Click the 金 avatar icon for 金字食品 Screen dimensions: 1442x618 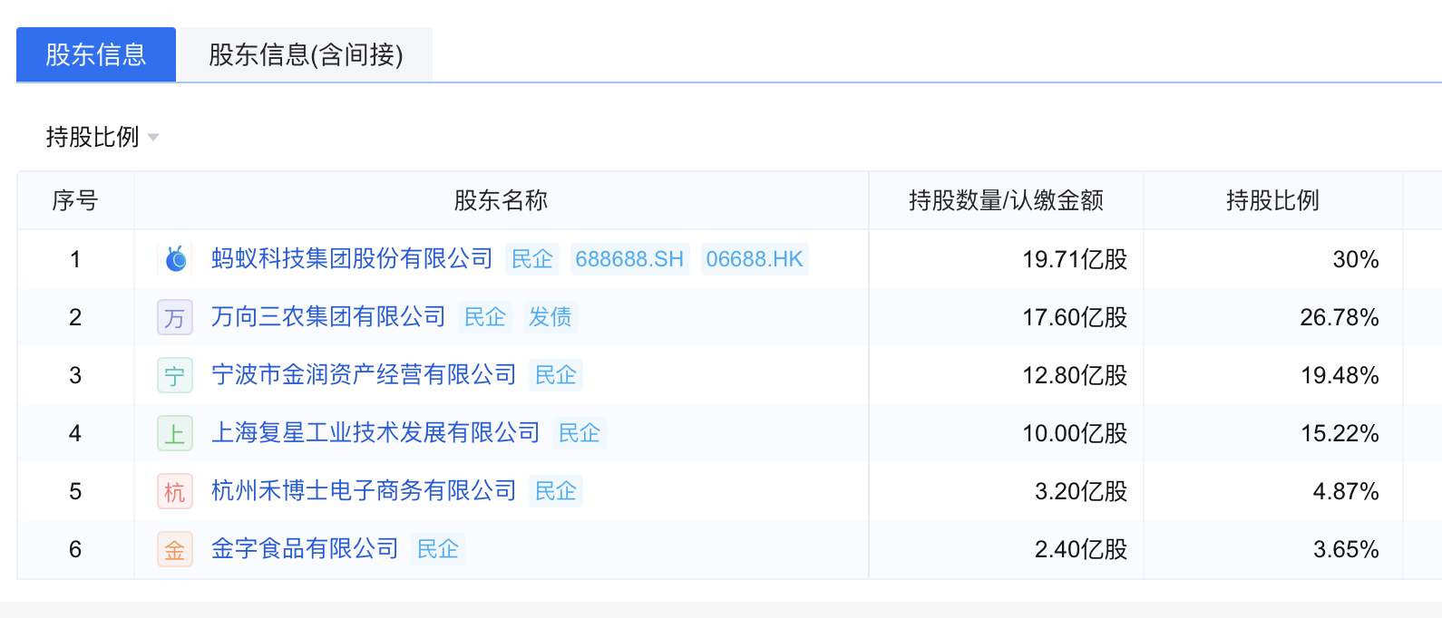click(175, 549)
